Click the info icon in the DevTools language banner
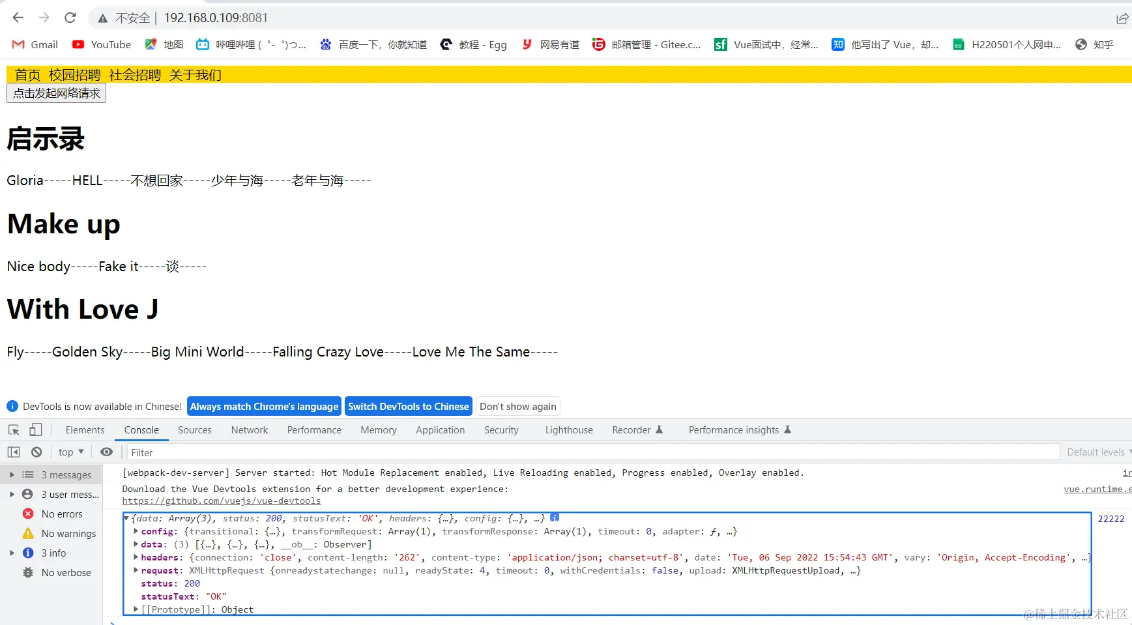The height and width of the screenshot is (625, 1132). [12, 406]
